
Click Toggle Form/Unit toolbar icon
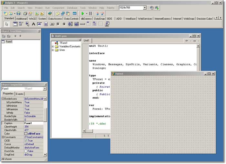(x=68, y=14)
